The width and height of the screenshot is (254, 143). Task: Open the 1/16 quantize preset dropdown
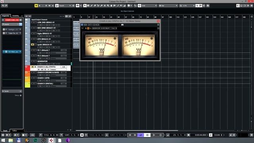point(194,6)
